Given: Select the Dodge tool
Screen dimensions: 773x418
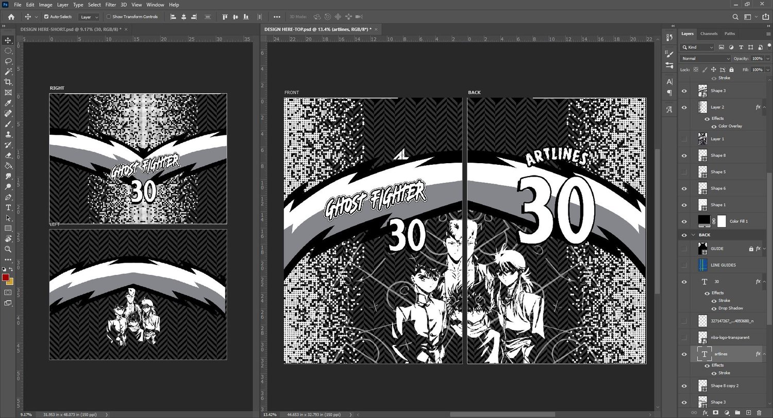Looking at the screenshot, I should (x=8, y=187).
